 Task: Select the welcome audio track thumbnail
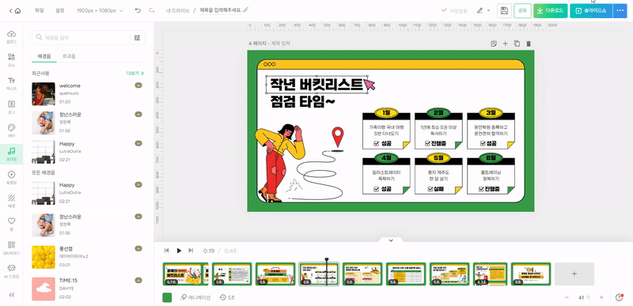[44, 94]
